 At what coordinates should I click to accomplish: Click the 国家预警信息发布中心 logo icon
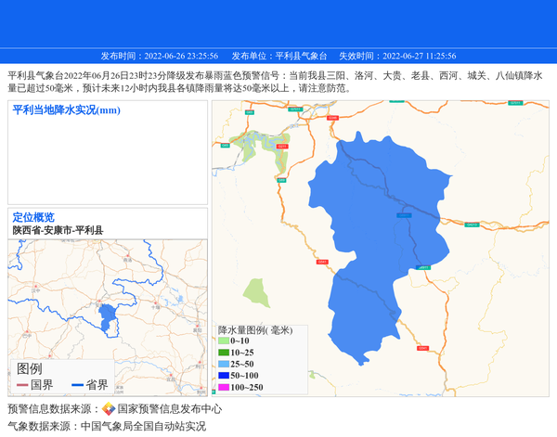(109, 409)
